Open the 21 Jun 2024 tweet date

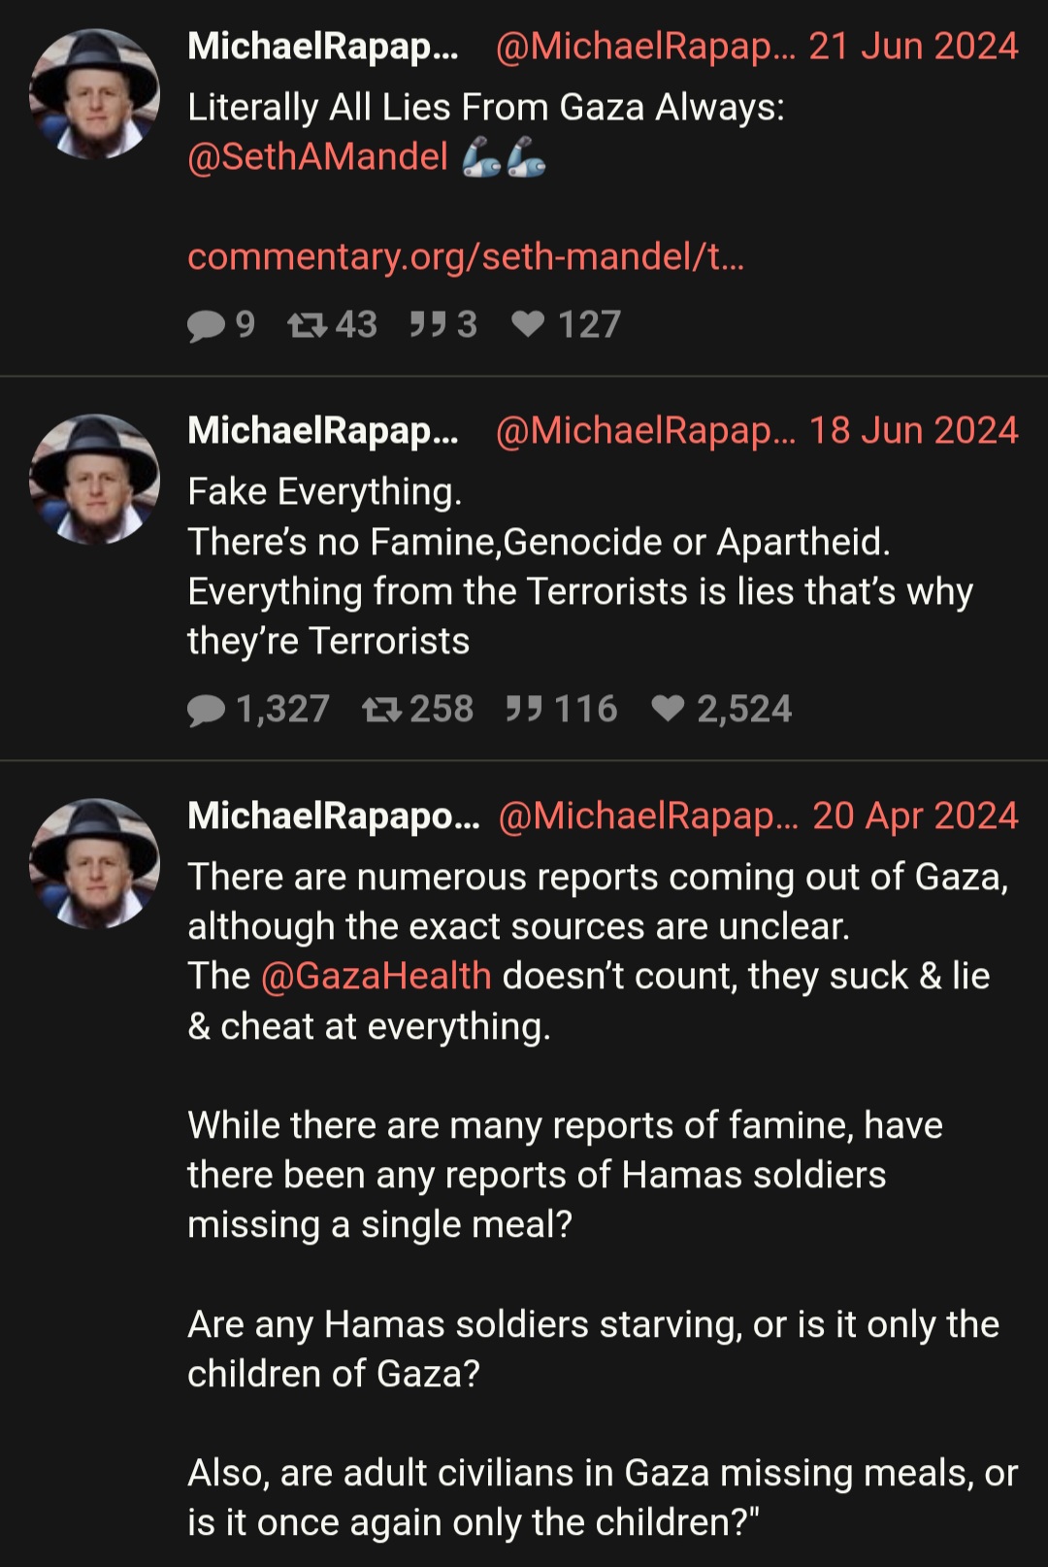tap(913, 46)
